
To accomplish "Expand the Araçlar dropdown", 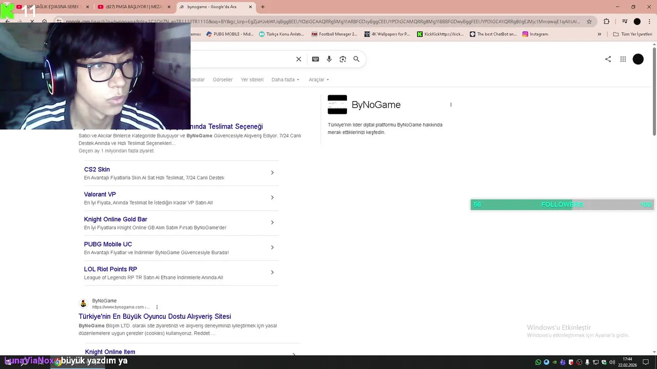I will [x=319, y=79].
